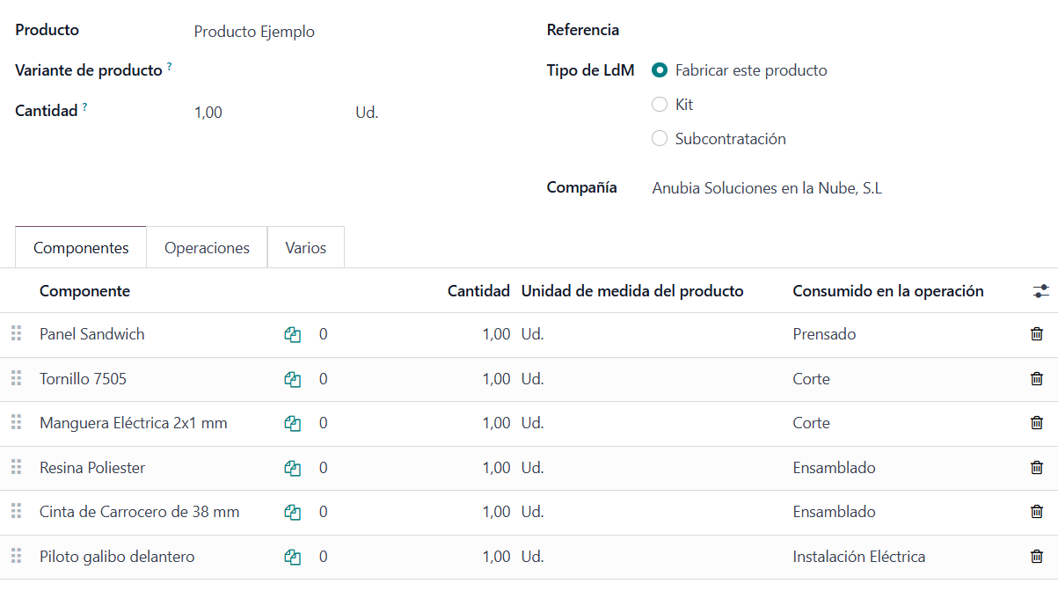Show help tooltip for Cantidad field
1058x591 pixels.
85,107
